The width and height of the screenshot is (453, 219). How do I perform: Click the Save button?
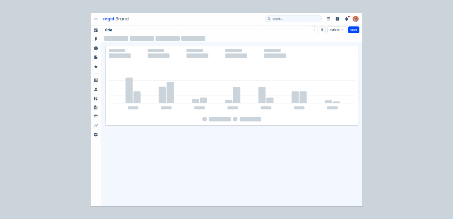click(x=353, y=29)
